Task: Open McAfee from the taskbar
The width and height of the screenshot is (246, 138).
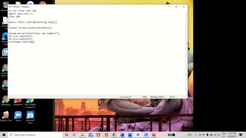Action: 98,135
